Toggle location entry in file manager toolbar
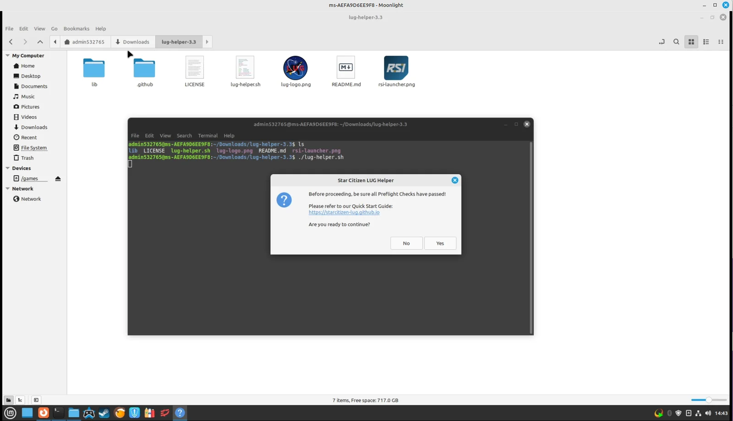The width and height of the screenshot is (733, 421). tap(662, 42)
